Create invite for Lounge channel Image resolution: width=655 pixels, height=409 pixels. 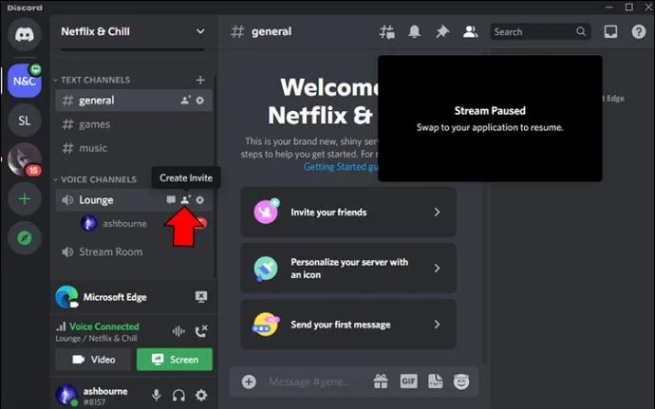(185, 199)
